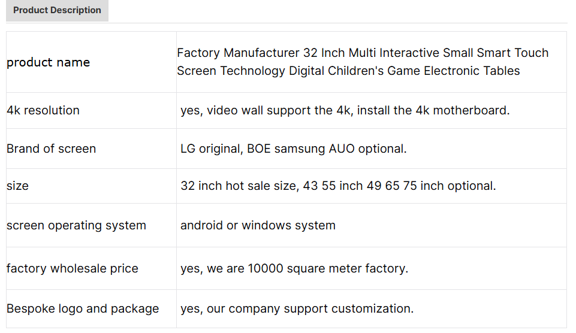Open the Product Description tab
Screen dimensions: 576x333
coord(57,10)
